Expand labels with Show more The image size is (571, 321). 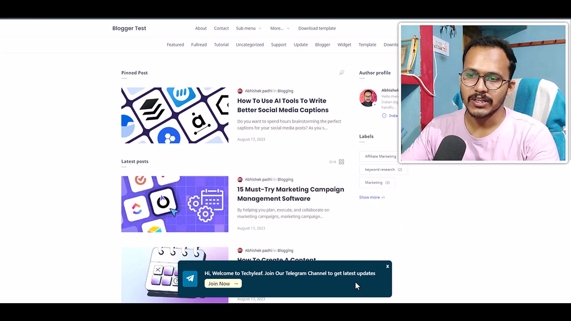[372, 197]
